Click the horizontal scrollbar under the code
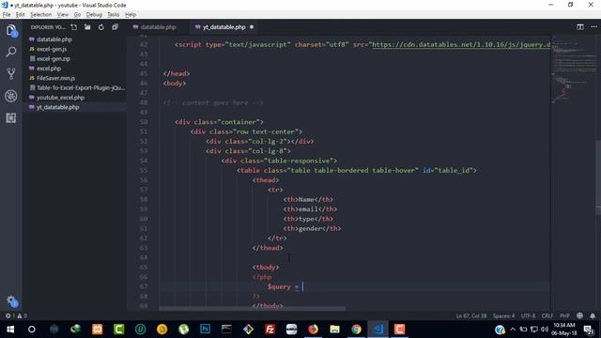Screen dimensions: 601x338 (253, 308)
